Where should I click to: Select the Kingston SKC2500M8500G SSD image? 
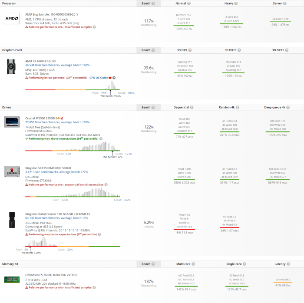click(x=11, y=171)
